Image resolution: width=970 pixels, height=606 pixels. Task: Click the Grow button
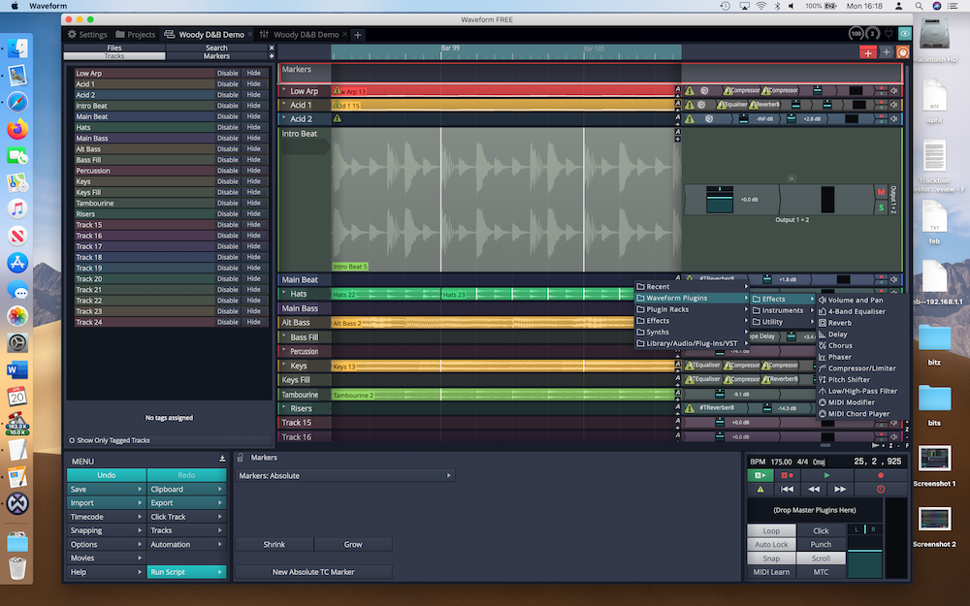(x=353, y=544)
